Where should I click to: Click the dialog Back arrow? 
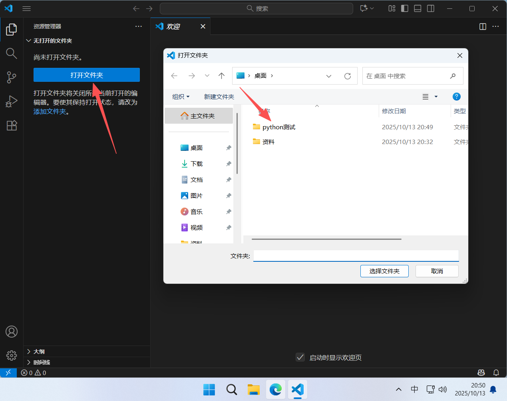[174, 76]
